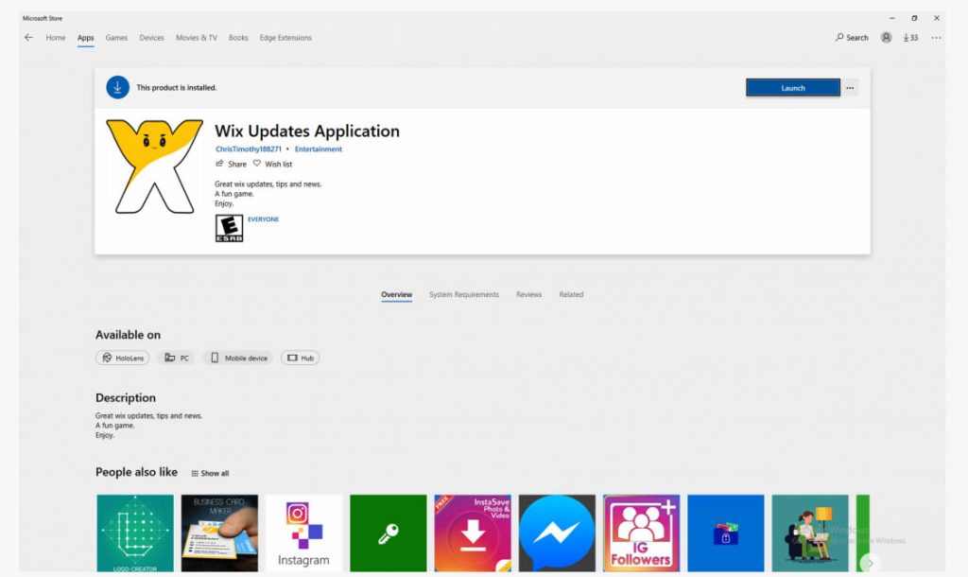This screenshot has width=968, height=577.
Task: View the System Requirements tab
Action: 464,295
